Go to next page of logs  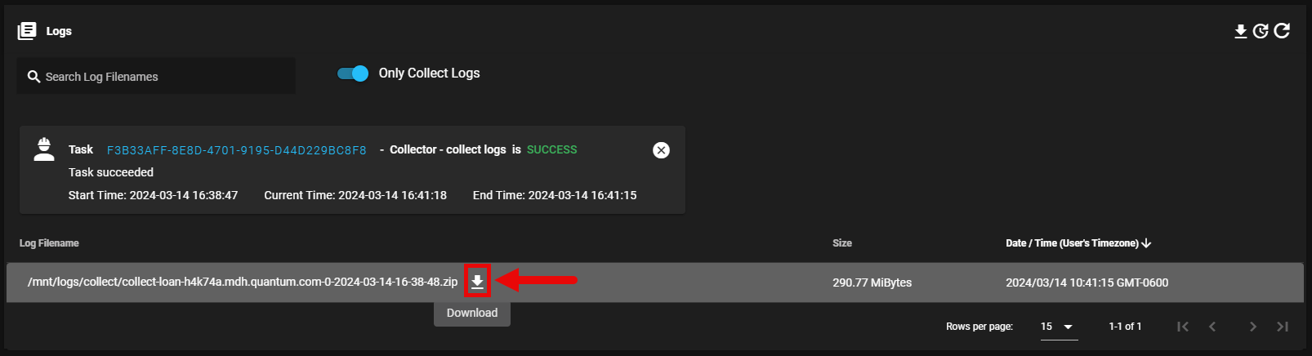(1252, 327)
